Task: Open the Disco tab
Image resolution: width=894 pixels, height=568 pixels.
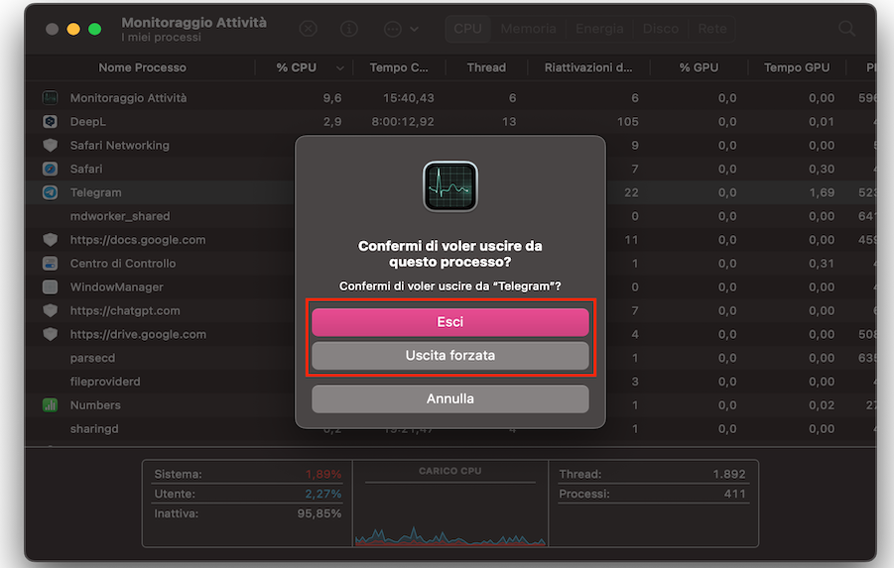Action: click(x=661, y=29)
